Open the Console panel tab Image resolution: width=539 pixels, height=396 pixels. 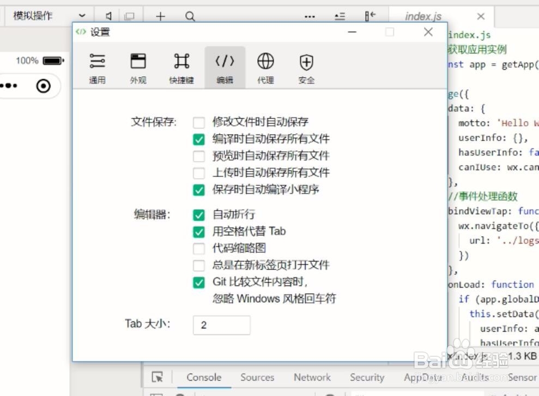tap(204, 377)
